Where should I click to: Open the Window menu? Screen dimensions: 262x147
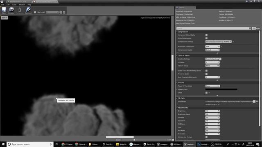(22, 4)
